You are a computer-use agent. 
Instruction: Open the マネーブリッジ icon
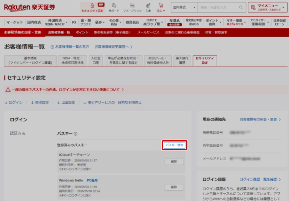(132, 6)
